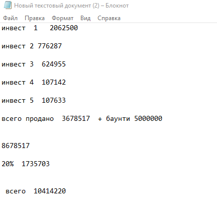Place cursor on line 8678517
The width and height of the screenshot is (217, 209).
click(x=16, y=146)
